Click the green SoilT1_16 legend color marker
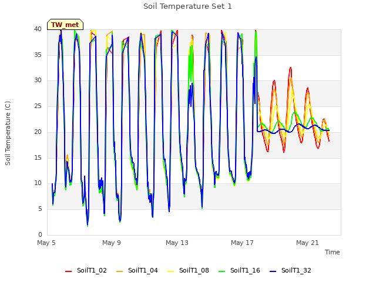Viewport: 376px width, 282px height. [222, 271]
